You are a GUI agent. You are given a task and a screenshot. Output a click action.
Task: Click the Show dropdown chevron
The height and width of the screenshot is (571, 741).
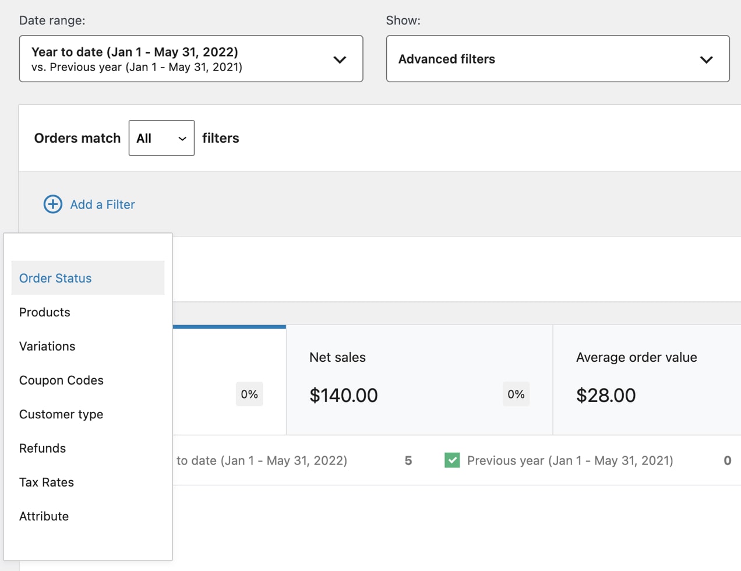pyautogui.click(x=706, y=58)
